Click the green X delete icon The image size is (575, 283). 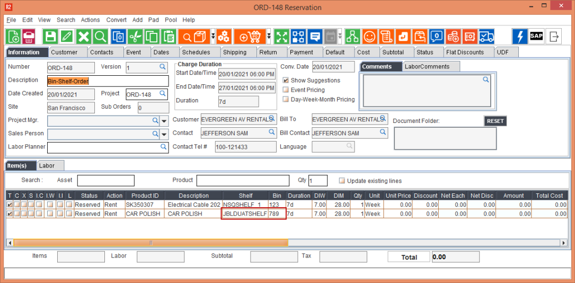[x=83, y=37]
